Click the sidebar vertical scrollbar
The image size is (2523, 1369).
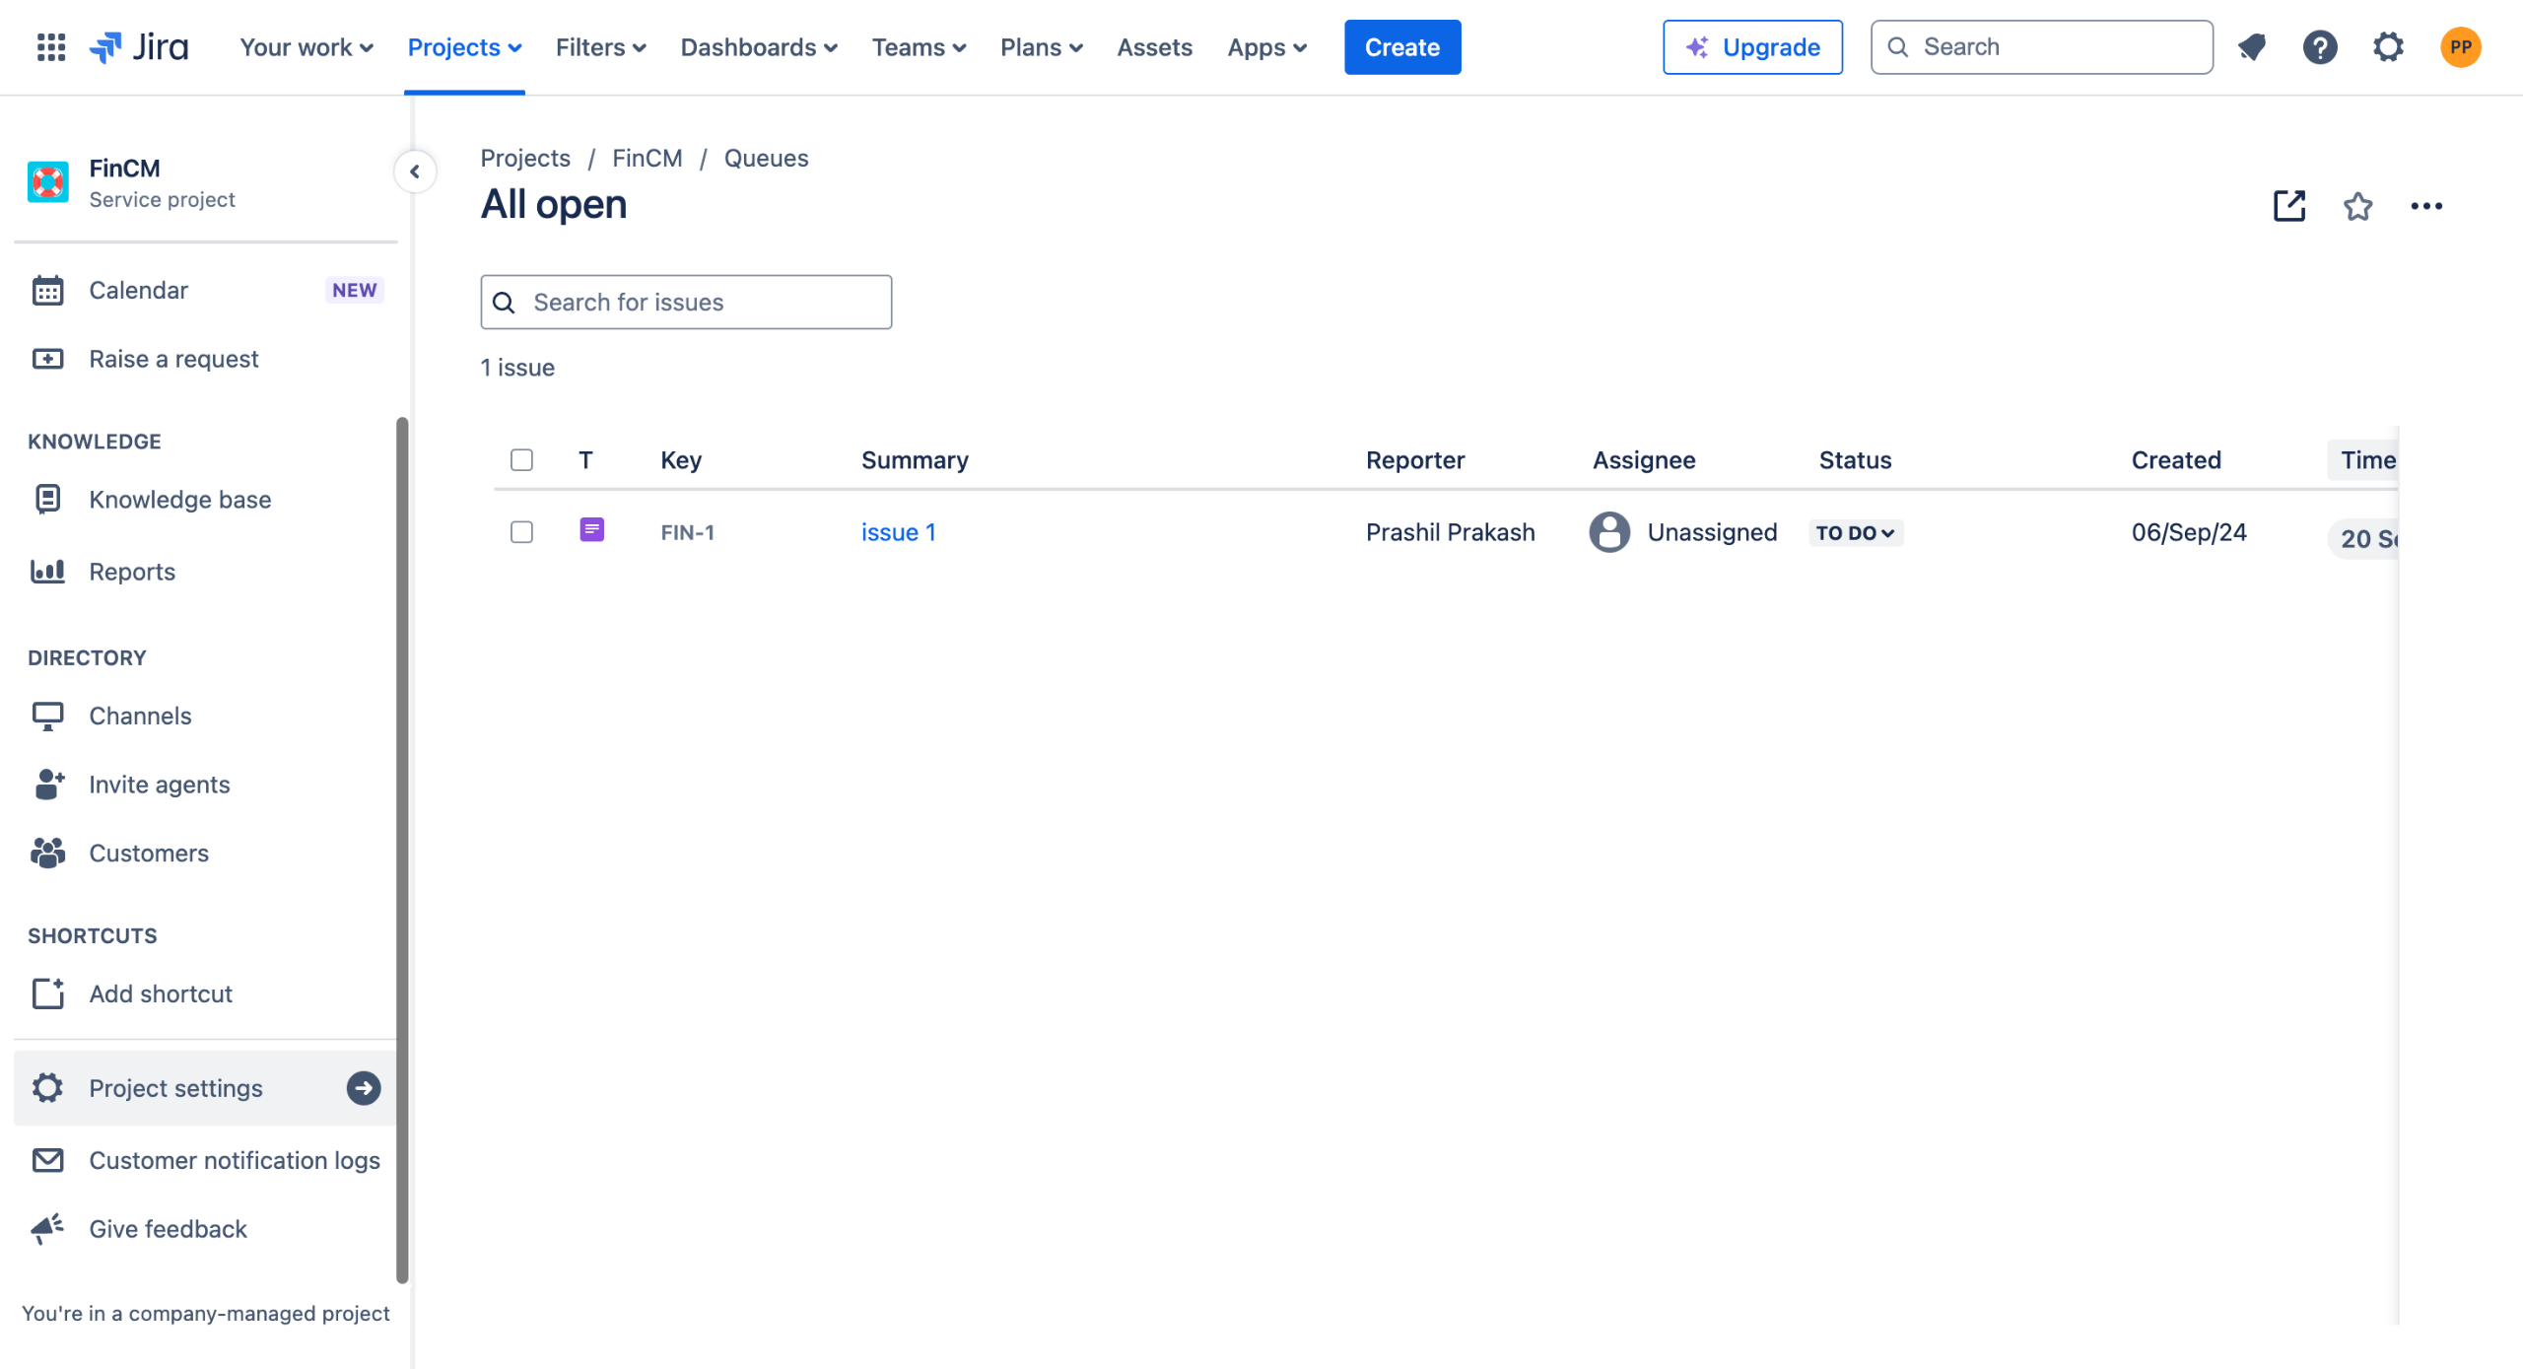(x=402, y=848)
